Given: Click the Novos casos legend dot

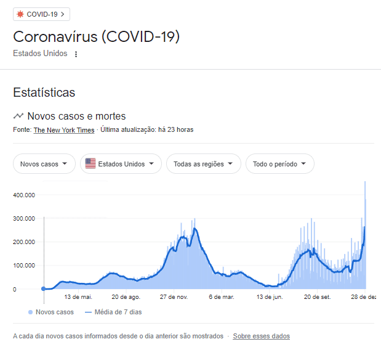Looking at the screenshot, I should 31,312.
